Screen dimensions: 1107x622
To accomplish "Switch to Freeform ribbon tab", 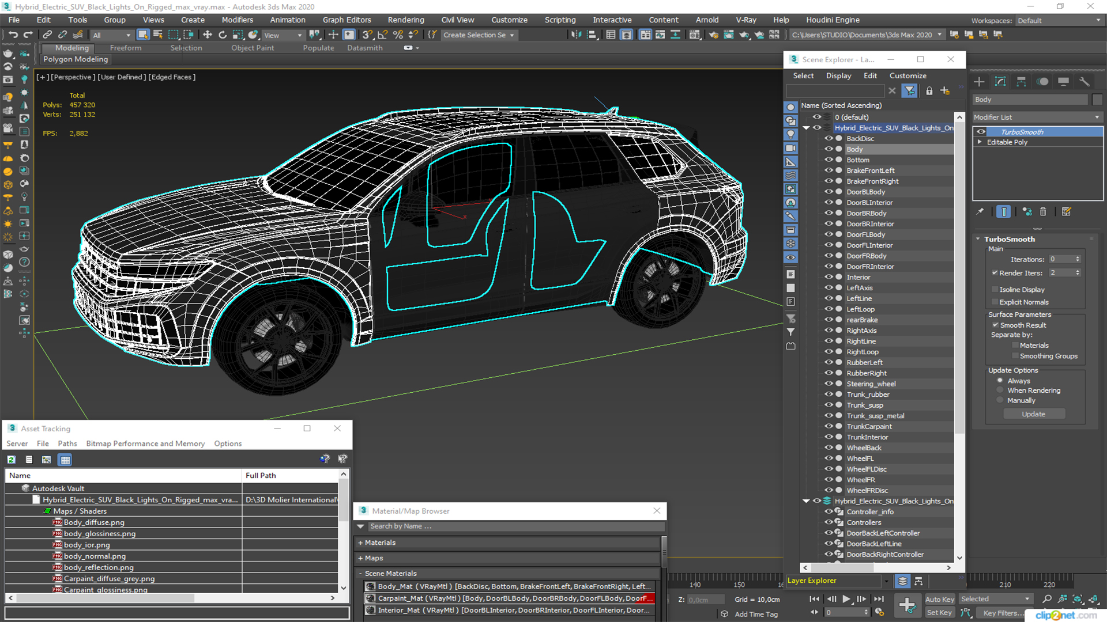I will pyautogui.click(x=125, y=48).
